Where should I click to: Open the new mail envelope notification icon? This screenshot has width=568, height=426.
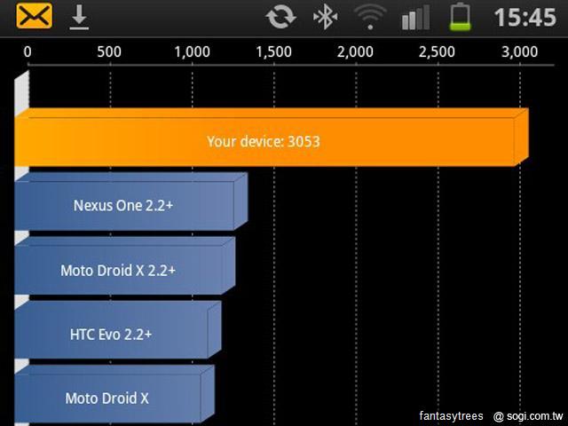tap(34, 16)
